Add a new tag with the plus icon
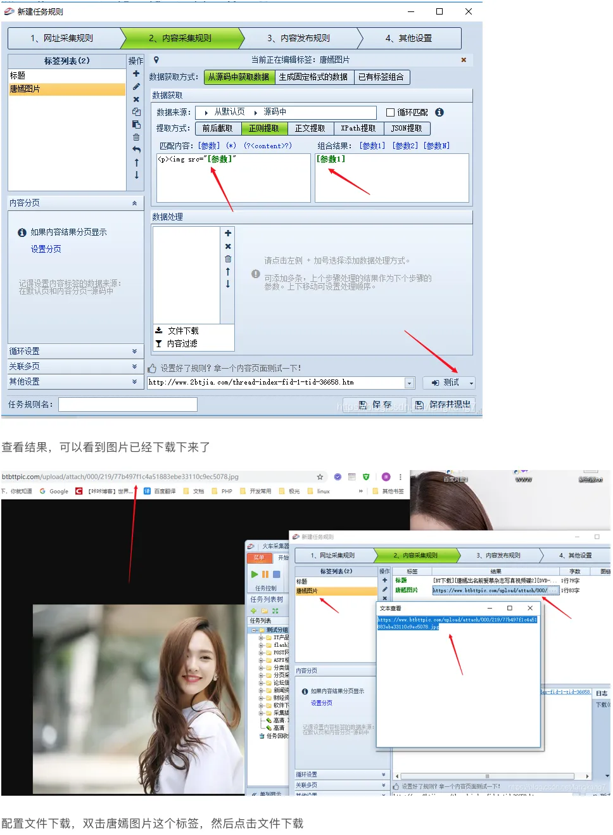613x835 pixels. [x=136, y=74]
